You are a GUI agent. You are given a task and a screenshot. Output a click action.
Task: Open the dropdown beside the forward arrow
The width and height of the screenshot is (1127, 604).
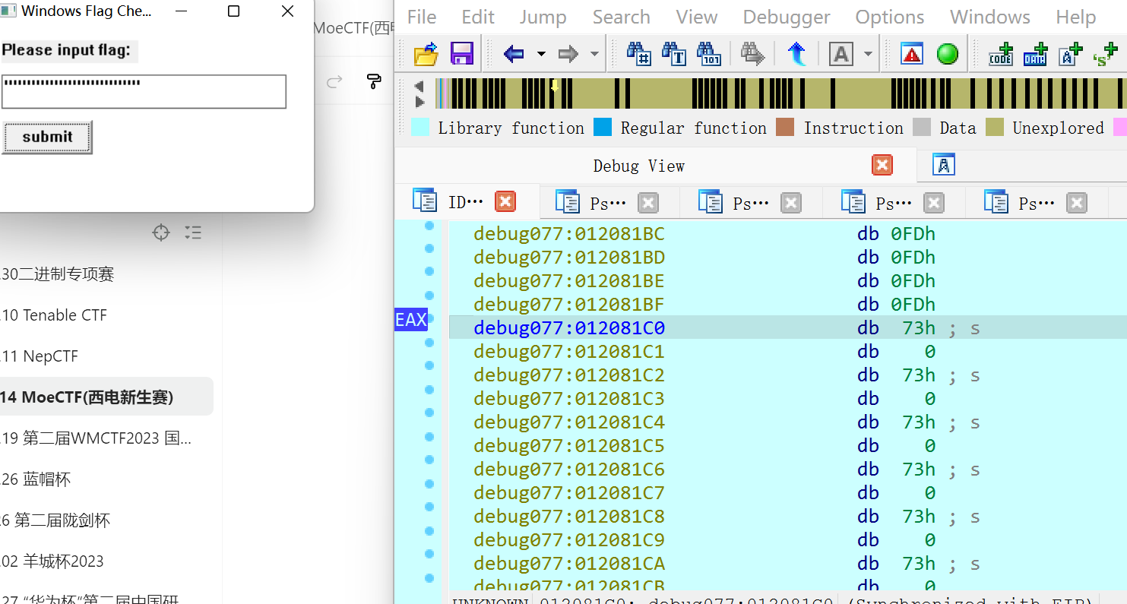[x=594, y=54]
